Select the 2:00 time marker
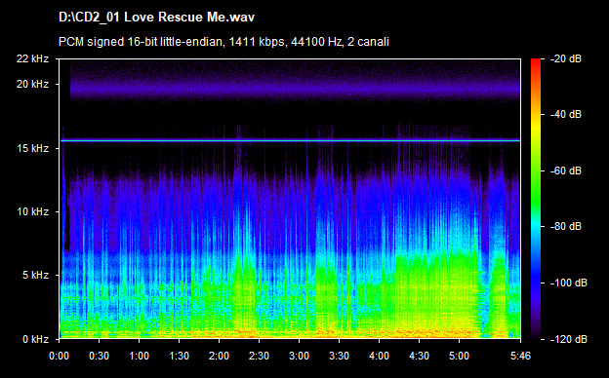609x378 pixels. [219, 356]
